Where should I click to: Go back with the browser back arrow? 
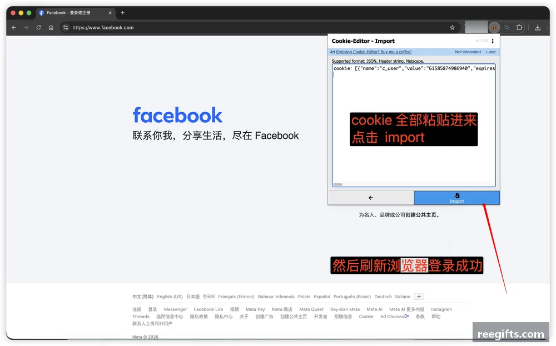14,28
